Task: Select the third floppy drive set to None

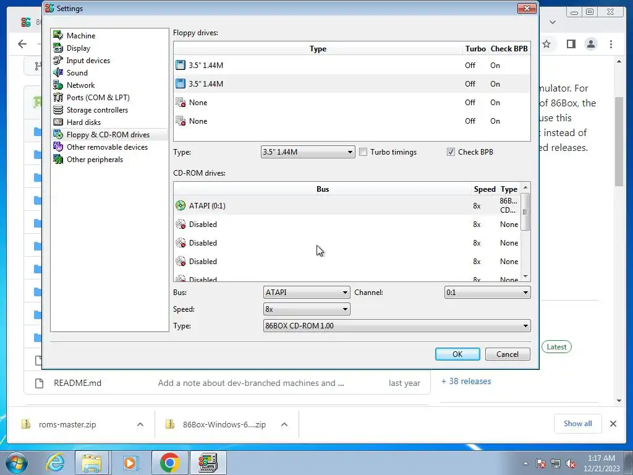Action: pos(352,103)
